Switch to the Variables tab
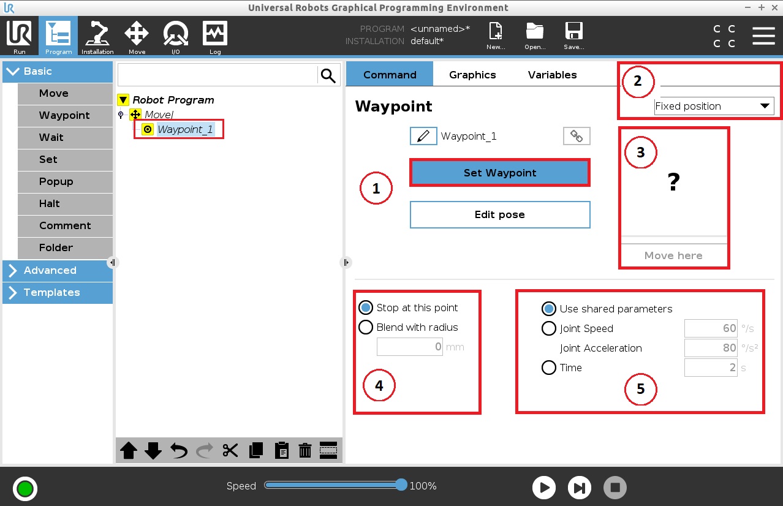783x506 pixels. 552,74
